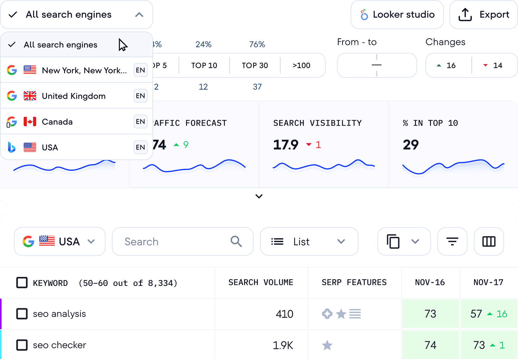Open the Looker studio integration
518x359 pixels.
[x=397, y=14]
